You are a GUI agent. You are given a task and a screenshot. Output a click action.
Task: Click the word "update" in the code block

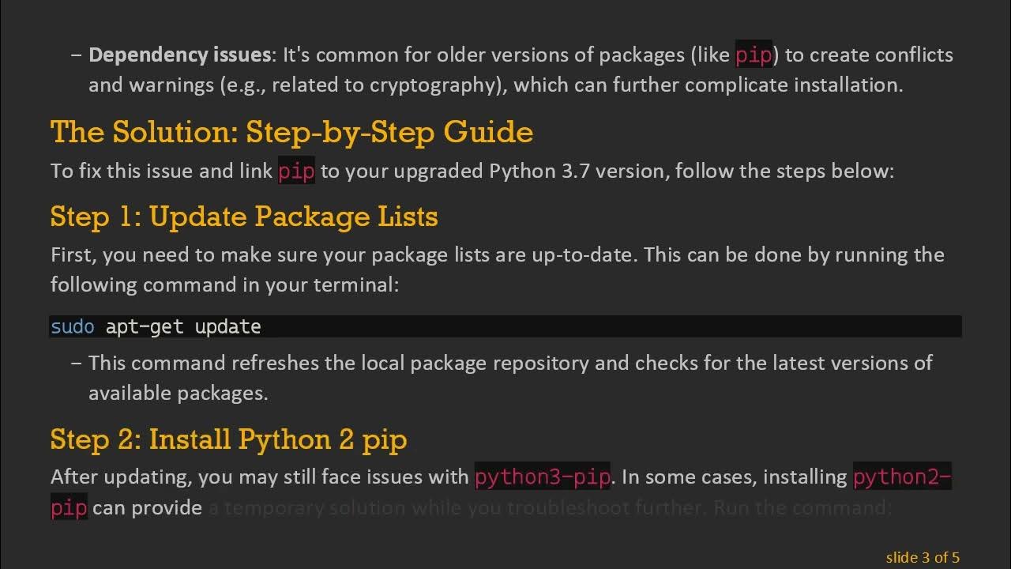point(227,327)
